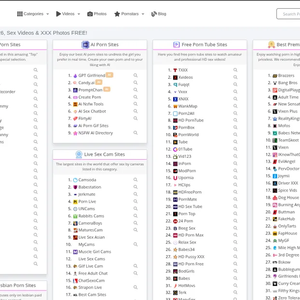Open the AI Porn Sites heading link

105,44
